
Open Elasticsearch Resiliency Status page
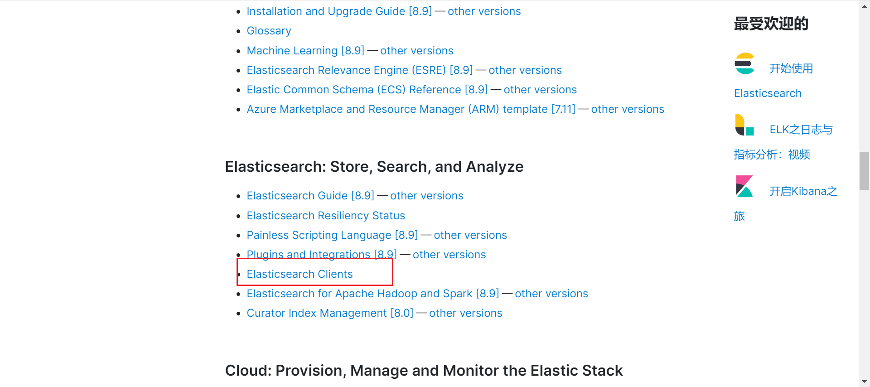click(x=325, y=216)
